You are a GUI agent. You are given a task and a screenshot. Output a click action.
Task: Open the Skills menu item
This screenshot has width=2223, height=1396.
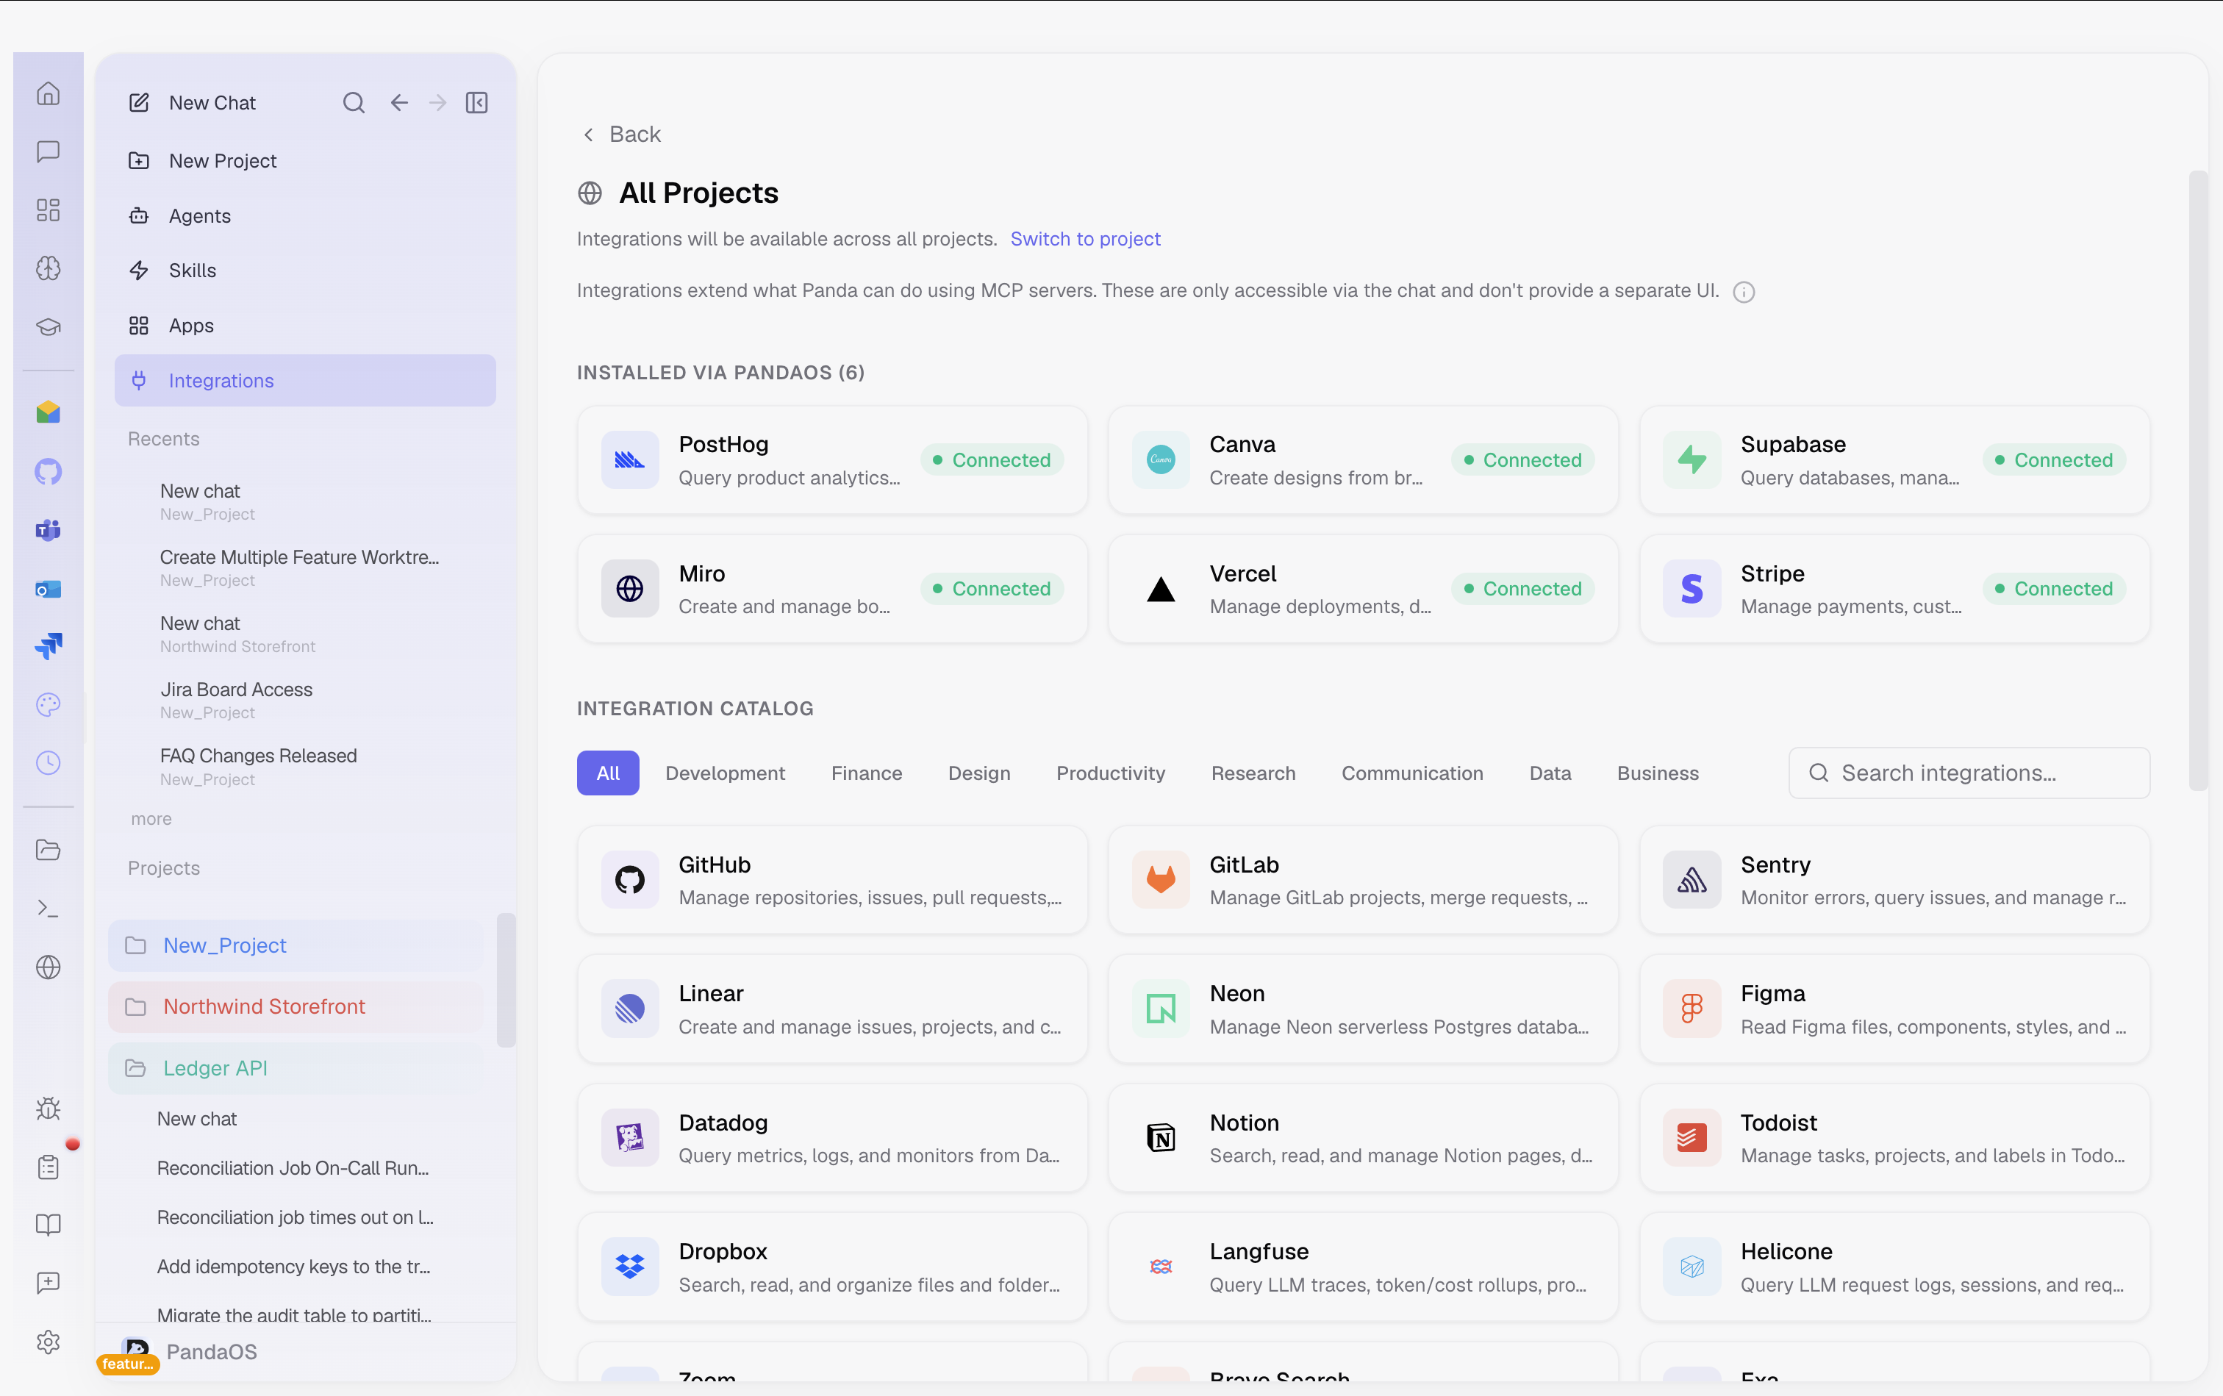304,271
